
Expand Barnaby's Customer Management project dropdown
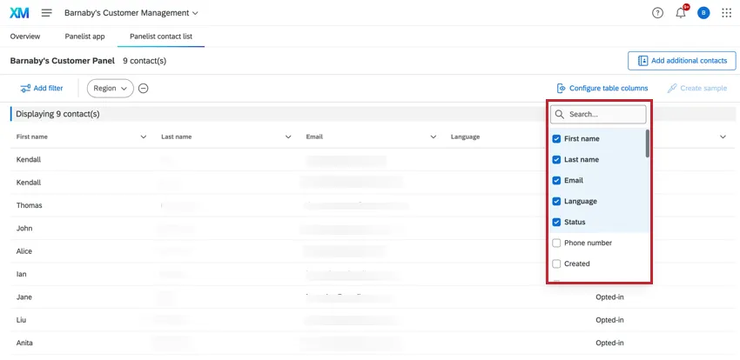coord(131,13)
